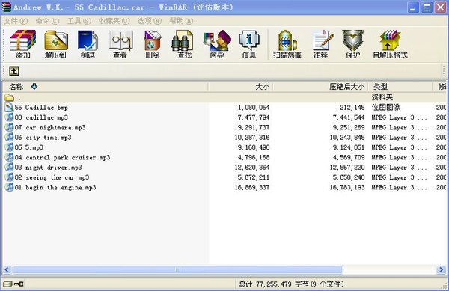Select file name 01 begin the engine.mp3
The image size is (449, 291).
pyautogui.click(x=55, y=187)
